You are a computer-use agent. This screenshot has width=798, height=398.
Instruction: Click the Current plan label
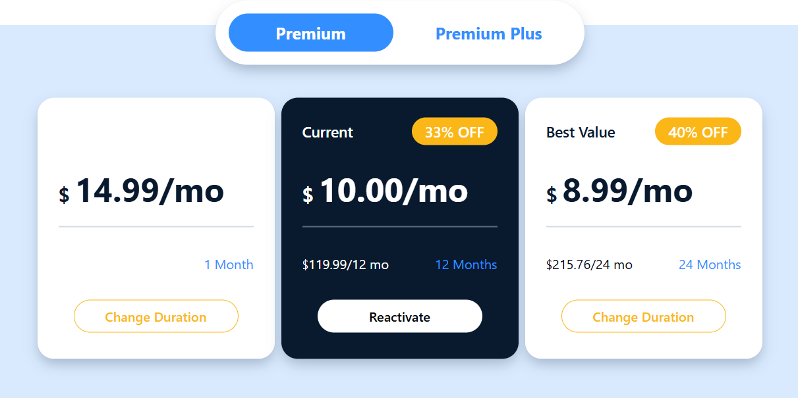pyautogui.click(x=328, y=132)
